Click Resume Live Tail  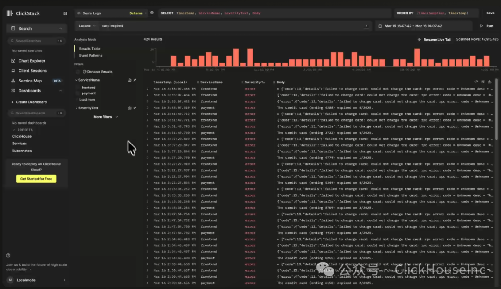point(434,40)
